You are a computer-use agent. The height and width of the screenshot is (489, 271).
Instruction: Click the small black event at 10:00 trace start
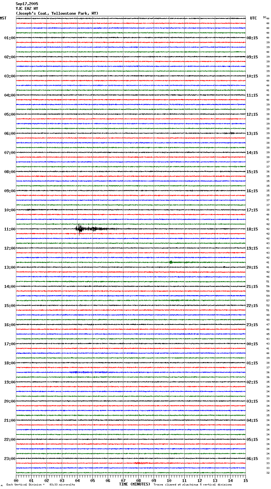pyautogui.click(x=31, y=209)
